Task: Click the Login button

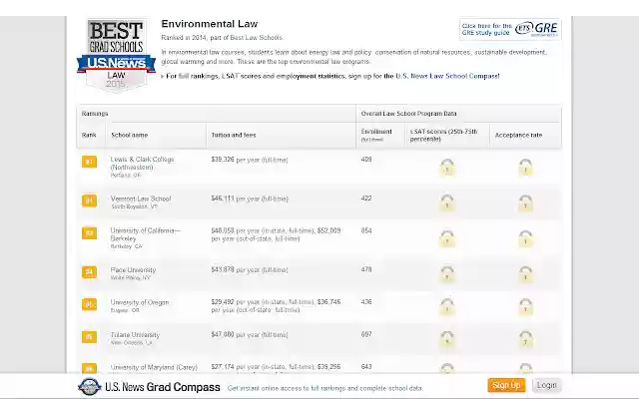Action: (x=546, y=385)
